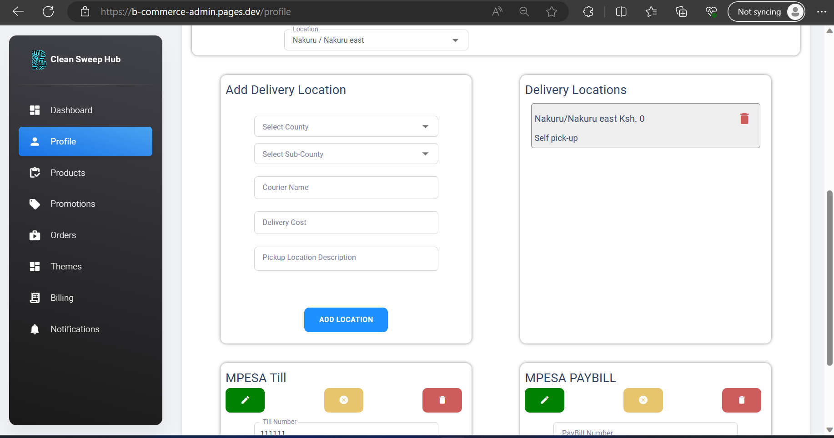Select the Orders icon in the sidebar
The image size is (834, 438).
(x=35, y=235)
